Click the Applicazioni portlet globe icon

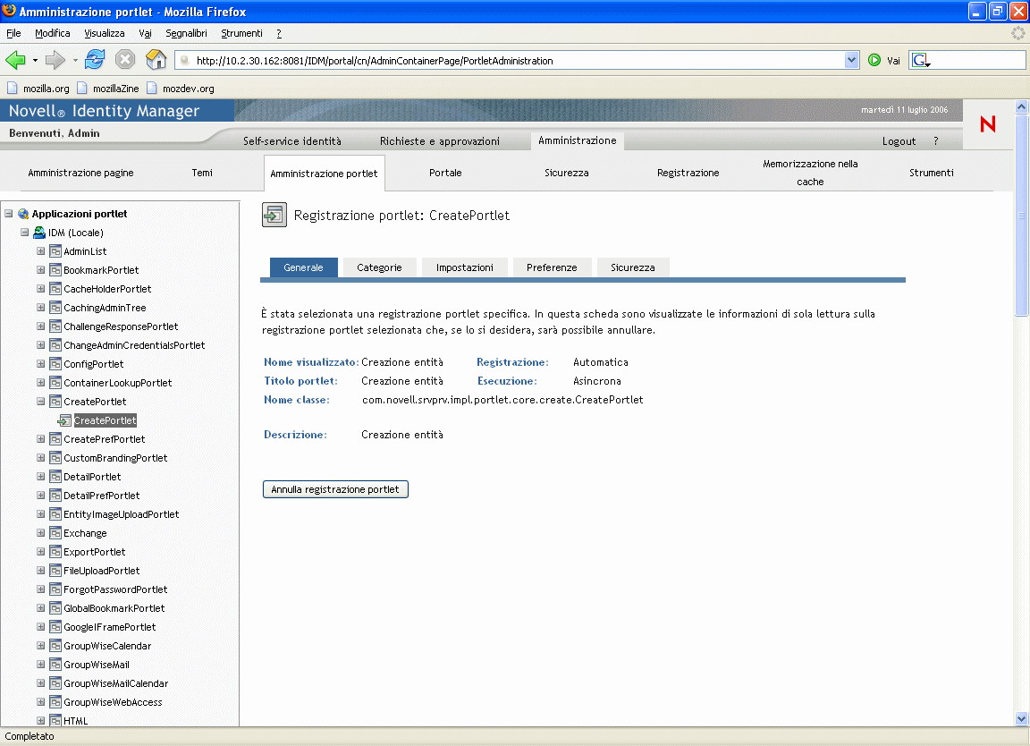23,214
